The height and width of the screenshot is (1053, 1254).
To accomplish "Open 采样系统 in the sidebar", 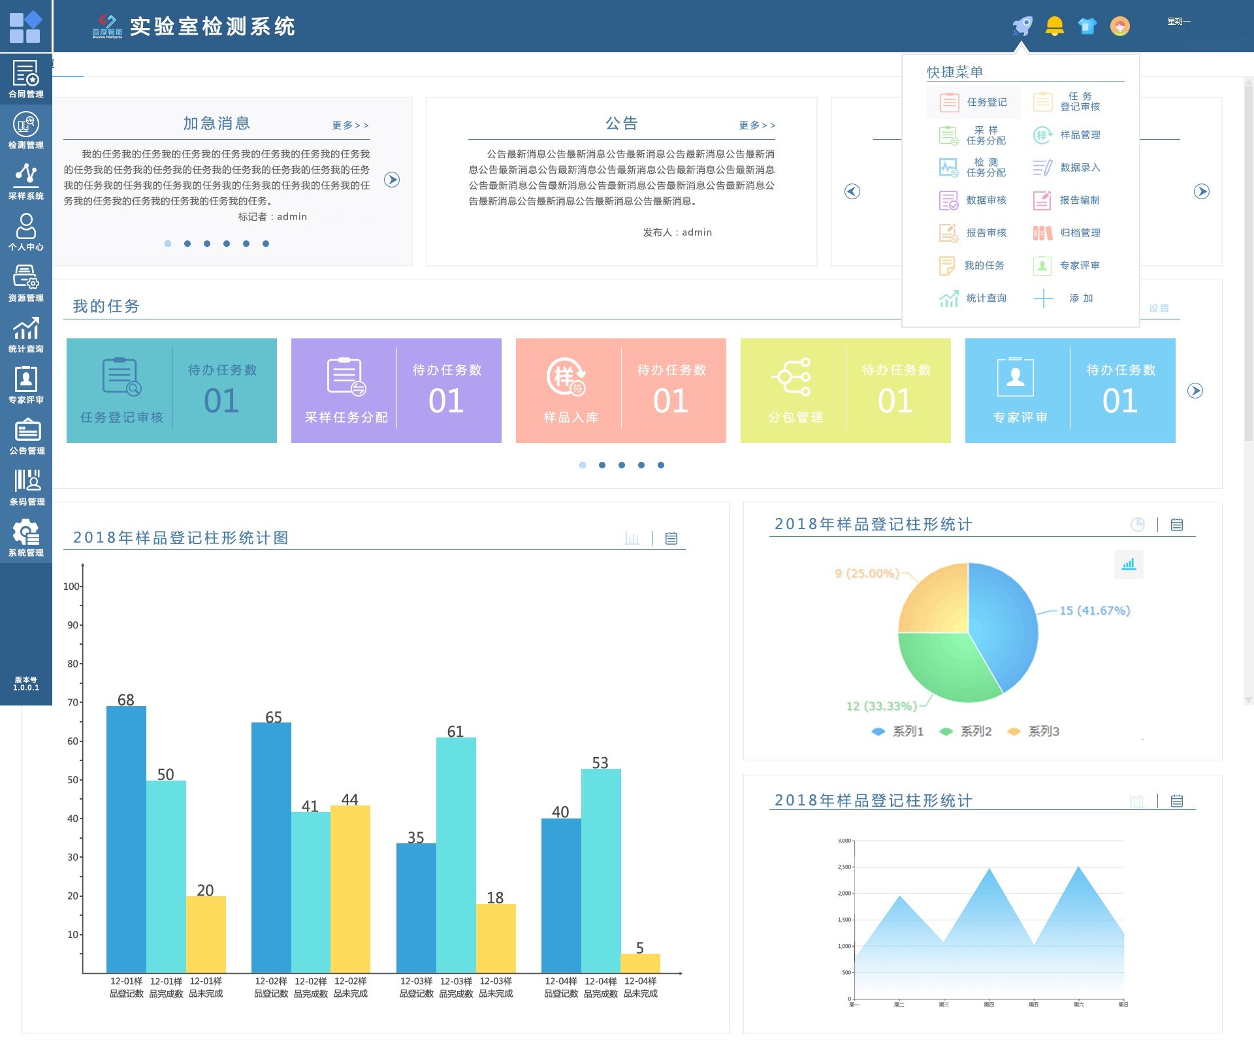I will [x=26, y=181].
